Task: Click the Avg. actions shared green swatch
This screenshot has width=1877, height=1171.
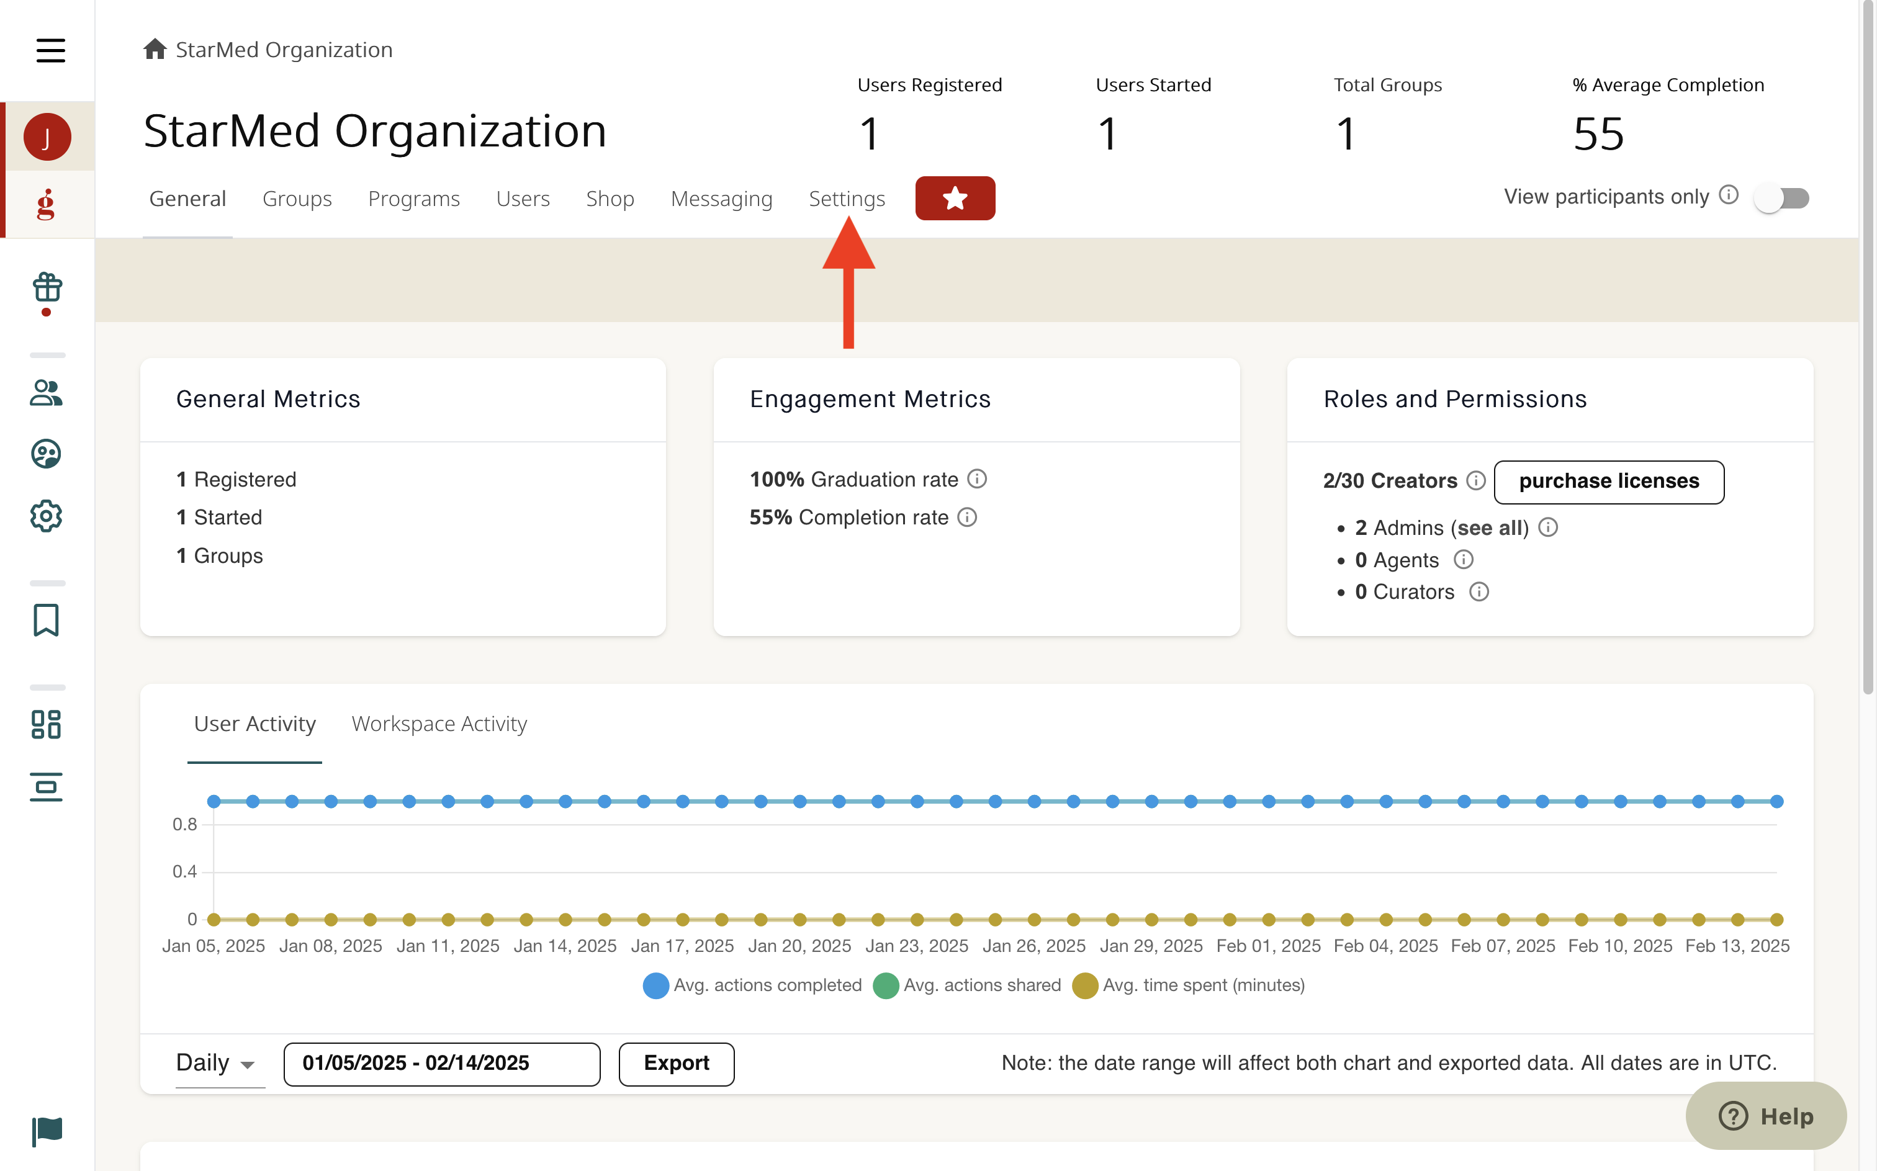Action: pos(886,986)
